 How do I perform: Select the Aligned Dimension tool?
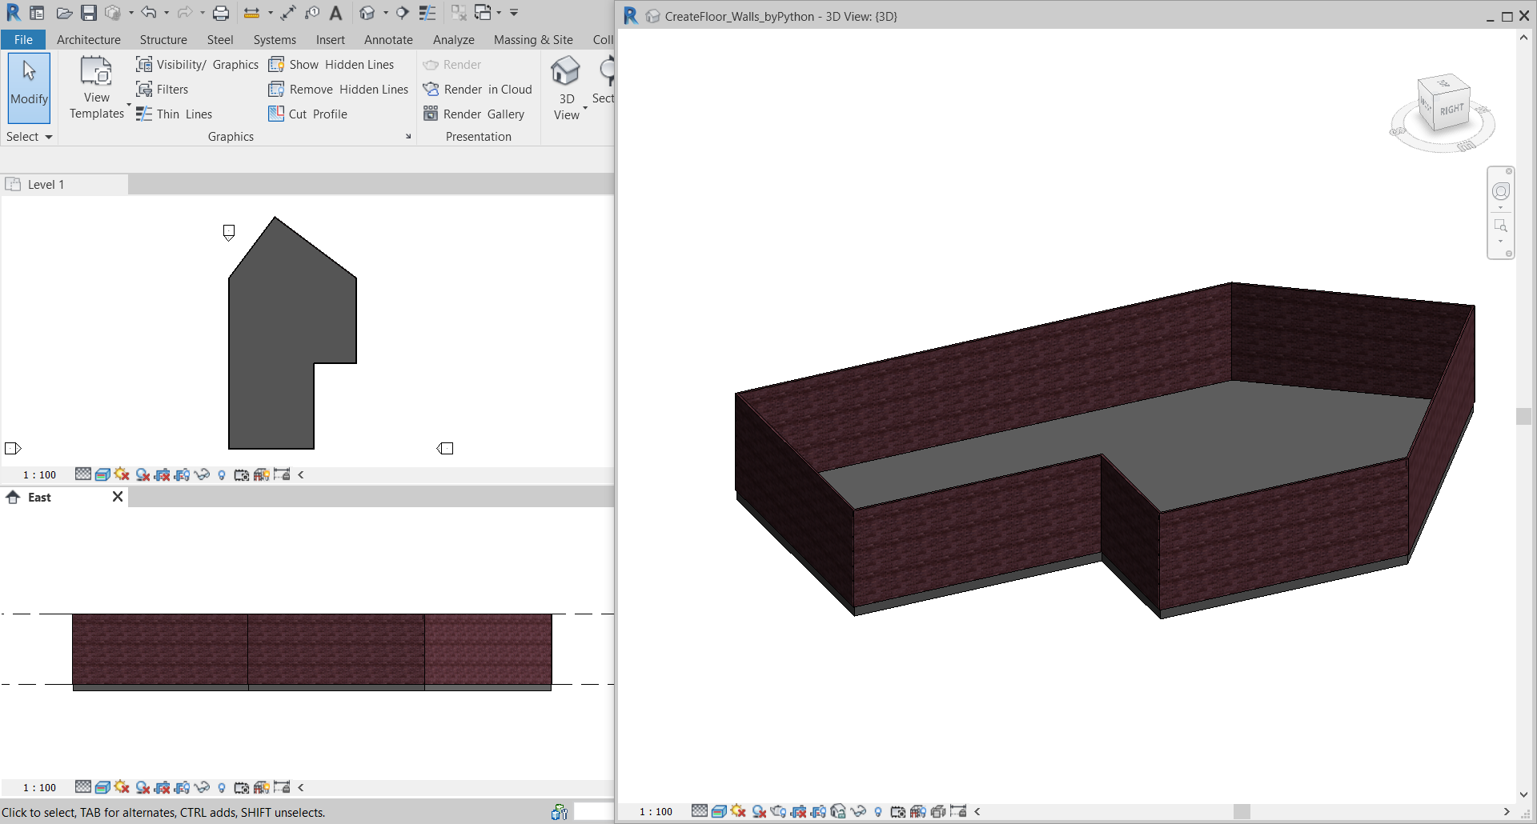(x=288, y=13)
